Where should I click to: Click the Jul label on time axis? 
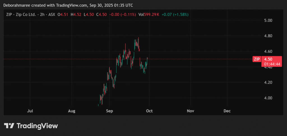(x=30, y=111)
